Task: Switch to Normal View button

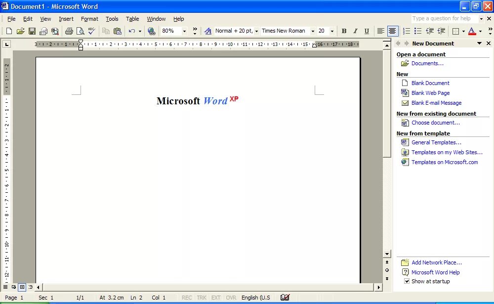Action: click(x=5, y=287)
